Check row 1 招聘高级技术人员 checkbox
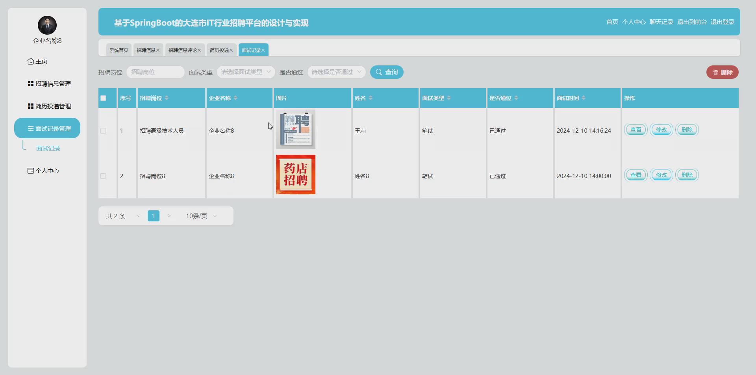 (x=103, y=131)
